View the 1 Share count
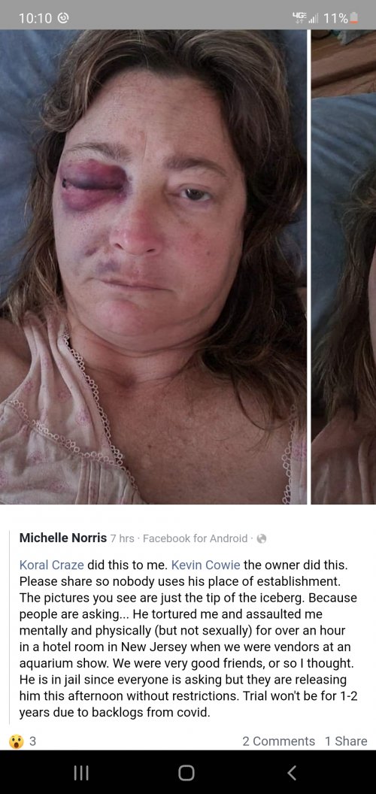 tap(346, 741)
